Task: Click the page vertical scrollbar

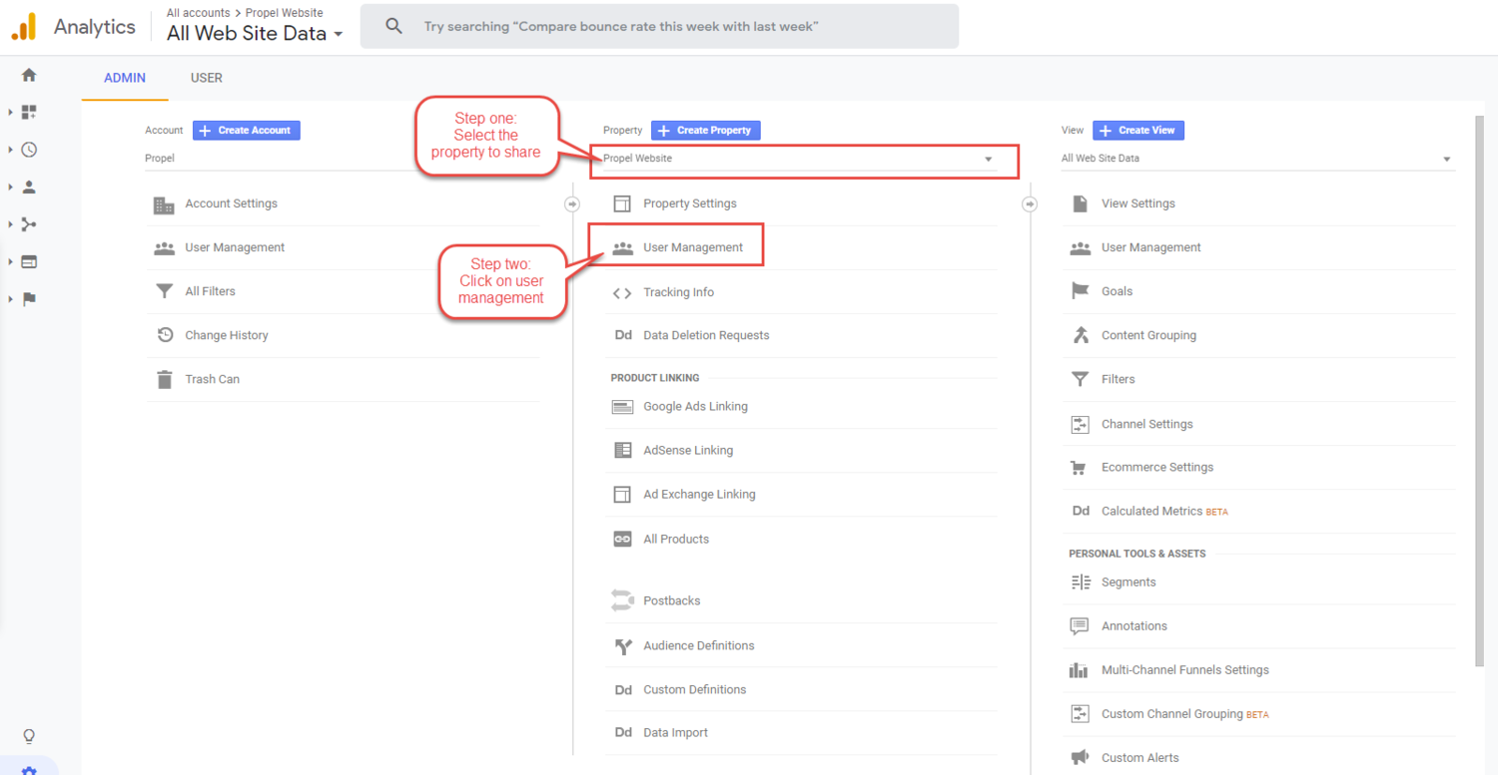Action: pyautogui.click(x=1480, y=391)
